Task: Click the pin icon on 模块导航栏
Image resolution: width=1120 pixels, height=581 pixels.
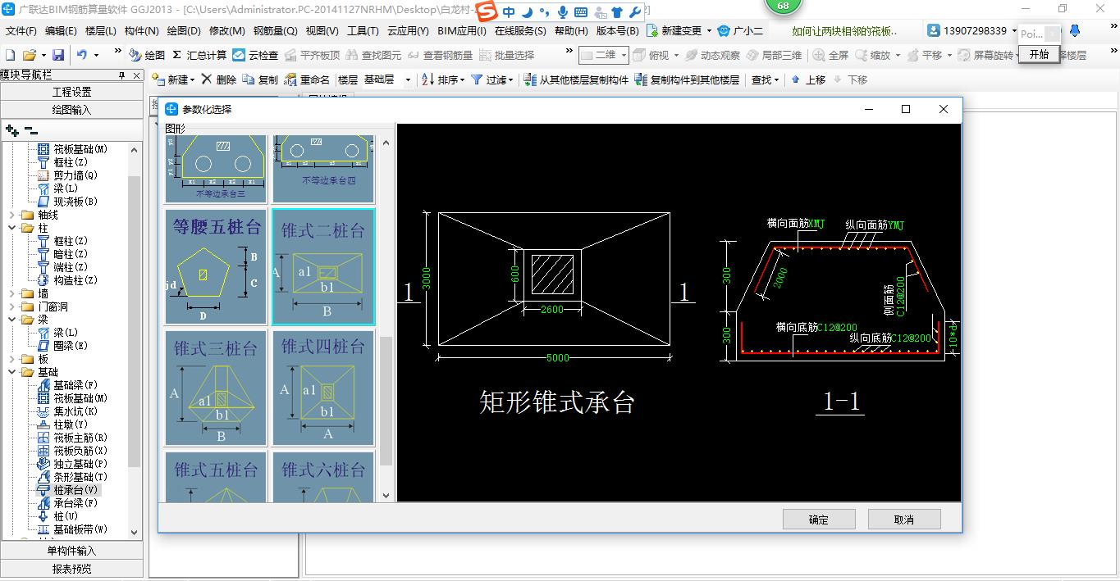Action: pyautogui.click(x=121, y=75)
